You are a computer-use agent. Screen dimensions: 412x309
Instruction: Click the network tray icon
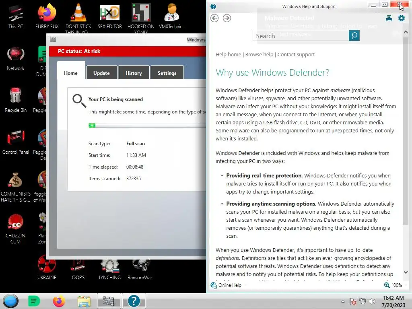click(363, 301)
